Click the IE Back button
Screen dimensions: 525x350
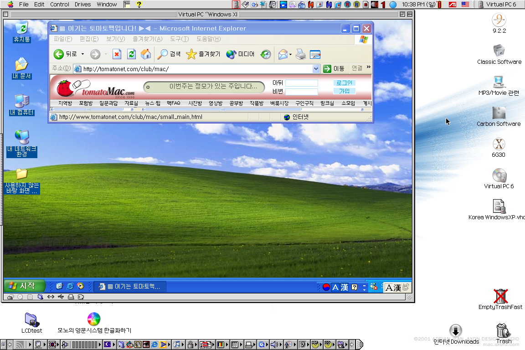pos(65,54)
